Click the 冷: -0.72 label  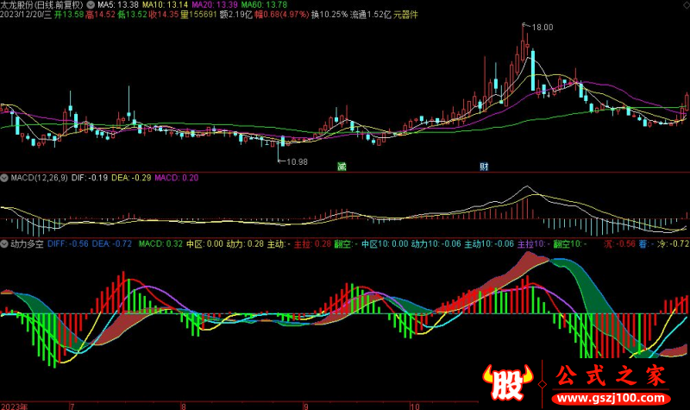[x=674, y=244]
